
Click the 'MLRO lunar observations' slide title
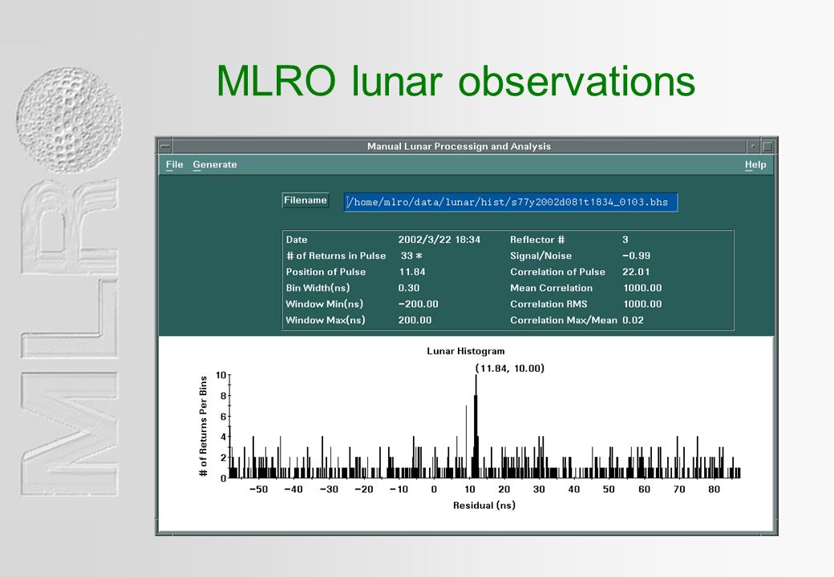coord(455,81)
